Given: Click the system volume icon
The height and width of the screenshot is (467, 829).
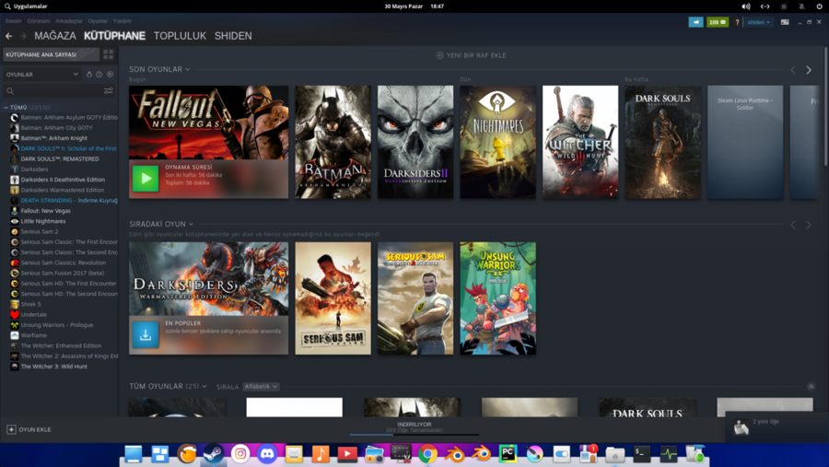Looking at the screenshot, I should coord(746,6).
